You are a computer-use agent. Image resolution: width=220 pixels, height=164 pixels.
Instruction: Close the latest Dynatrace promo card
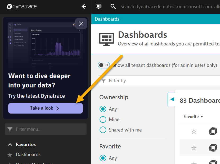81,24
